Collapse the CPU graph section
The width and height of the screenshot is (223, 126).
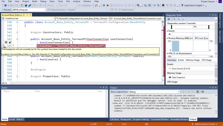(x=167, y=53)
